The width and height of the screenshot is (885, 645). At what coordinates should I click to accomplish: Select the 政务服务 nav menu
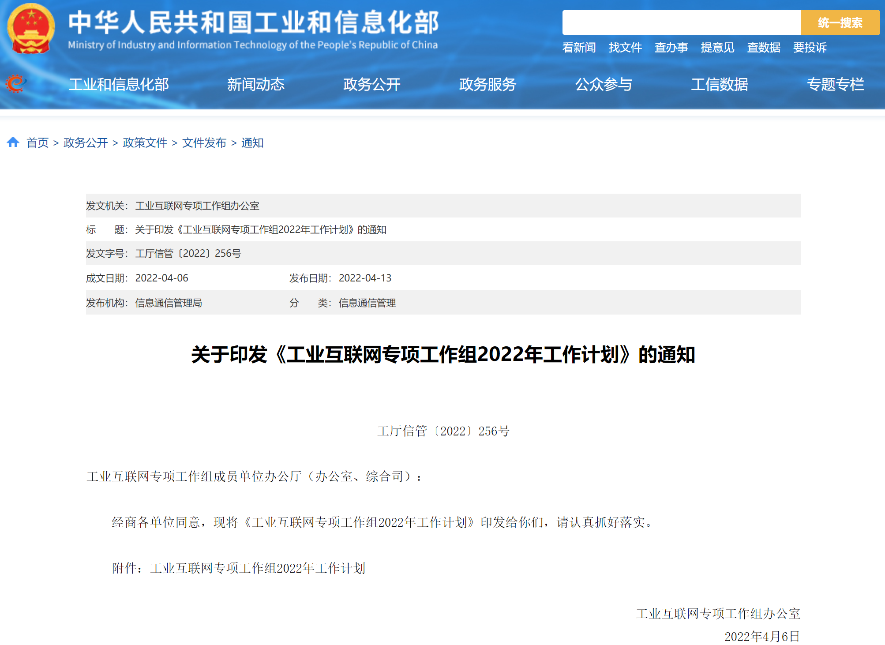487,84
